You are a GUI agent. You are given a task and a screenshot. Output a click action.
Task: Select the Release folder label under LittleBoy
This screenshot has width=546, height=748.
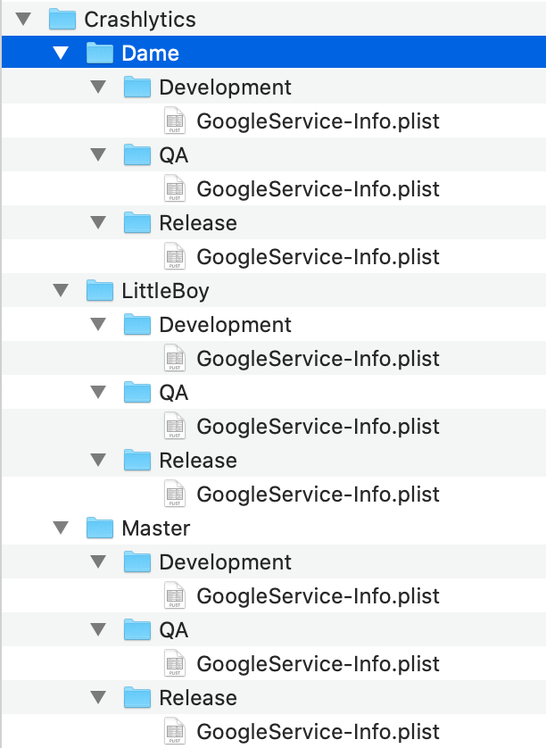198,460
